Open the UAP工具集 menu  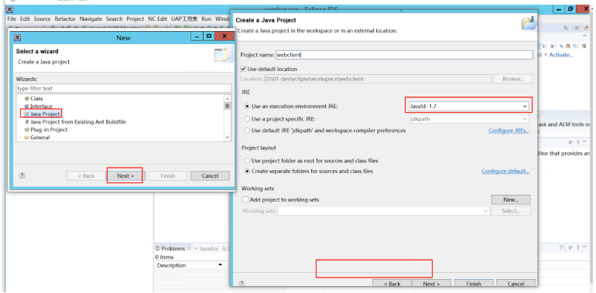(x=184, y=19)
